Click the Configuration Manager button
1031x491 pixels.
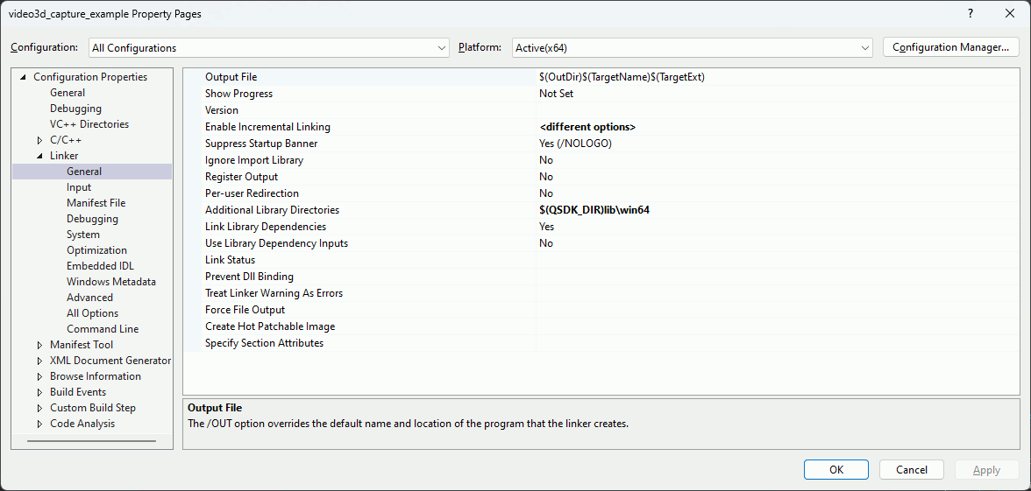(x=950, y=47)
